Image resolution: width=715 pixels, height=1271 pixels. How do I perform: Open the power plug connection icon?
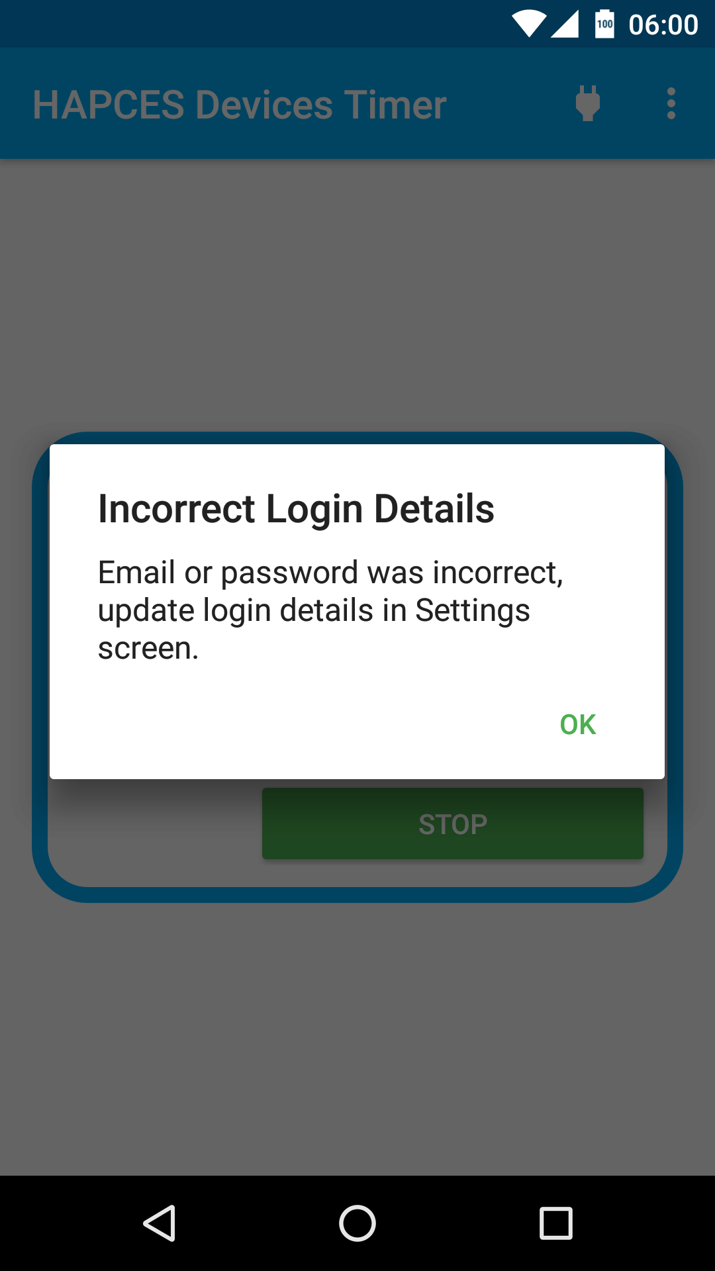coord(588,104)
